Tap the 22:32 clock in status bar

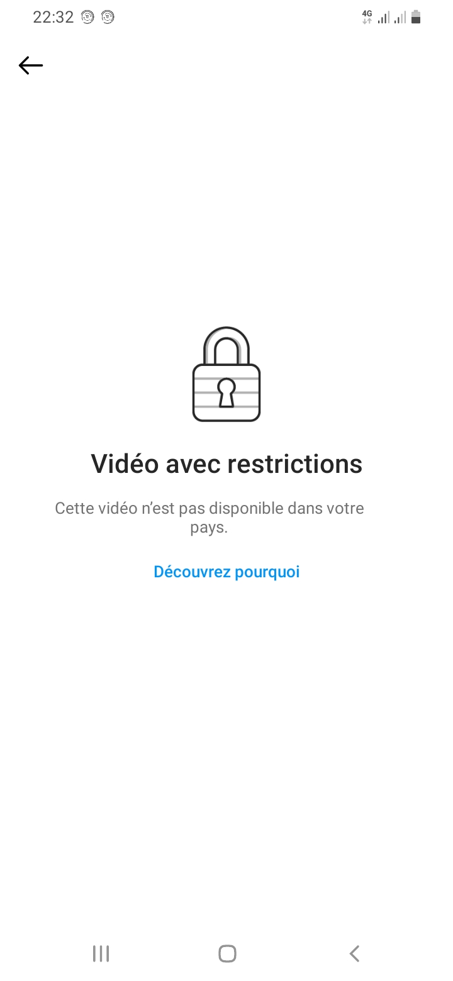click(53, 18)
